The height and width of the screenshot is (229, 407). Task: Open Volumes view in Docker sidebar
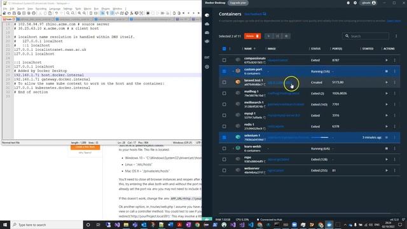207,32
